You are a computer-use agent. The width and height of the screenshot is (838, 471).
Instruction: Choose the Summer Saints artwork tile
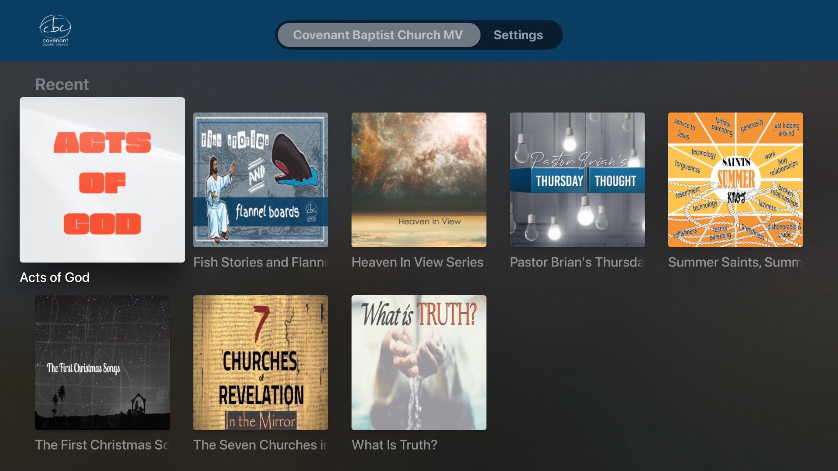pos(735,180)
